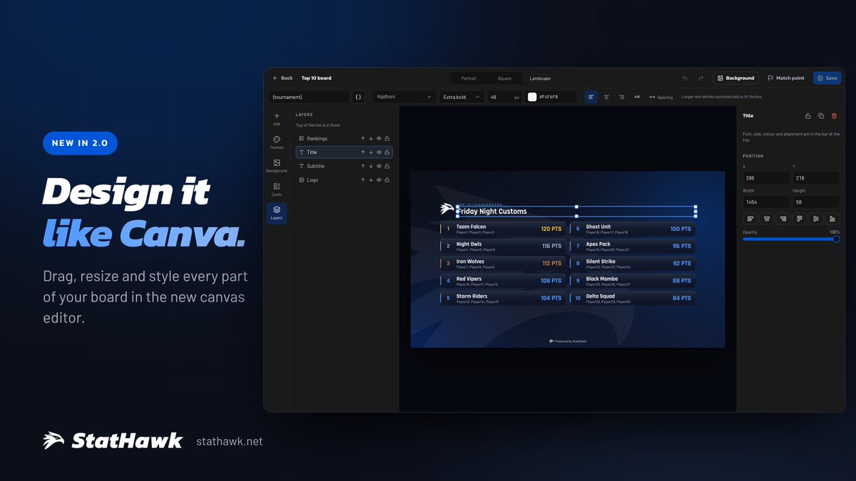Open the text color swatch
This screenshot has height=481, width=856.
pyautogui.click(x=532, y=97)
